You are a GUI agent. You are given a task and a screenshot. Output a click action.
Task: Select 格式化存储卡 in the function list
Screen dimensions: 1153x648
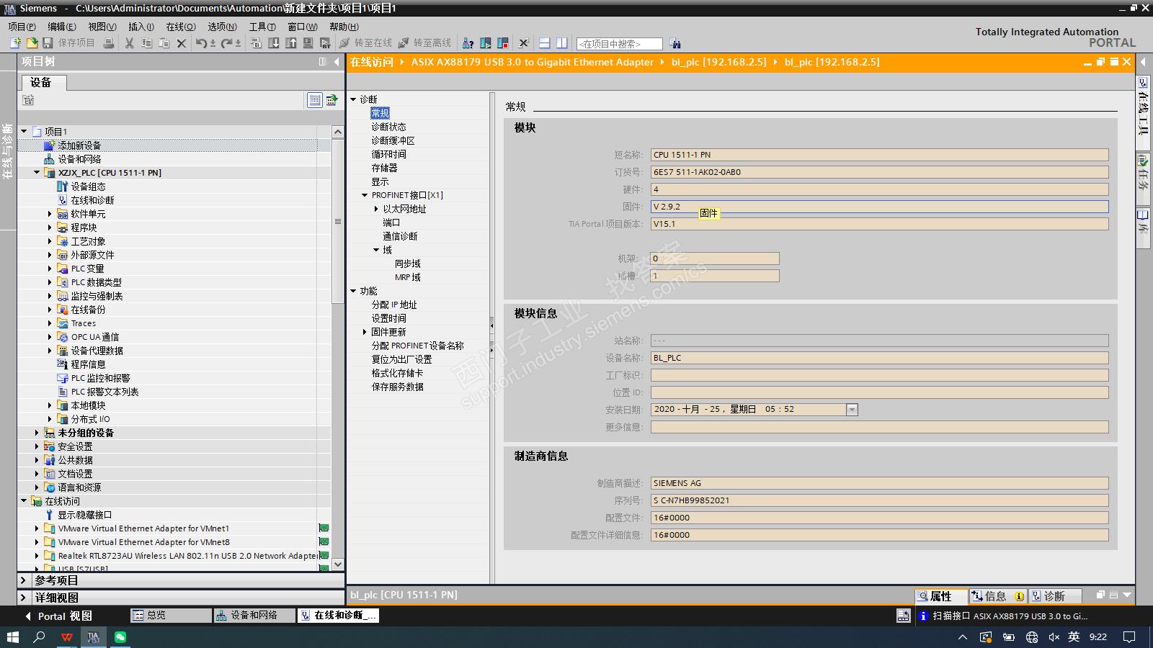397,373
